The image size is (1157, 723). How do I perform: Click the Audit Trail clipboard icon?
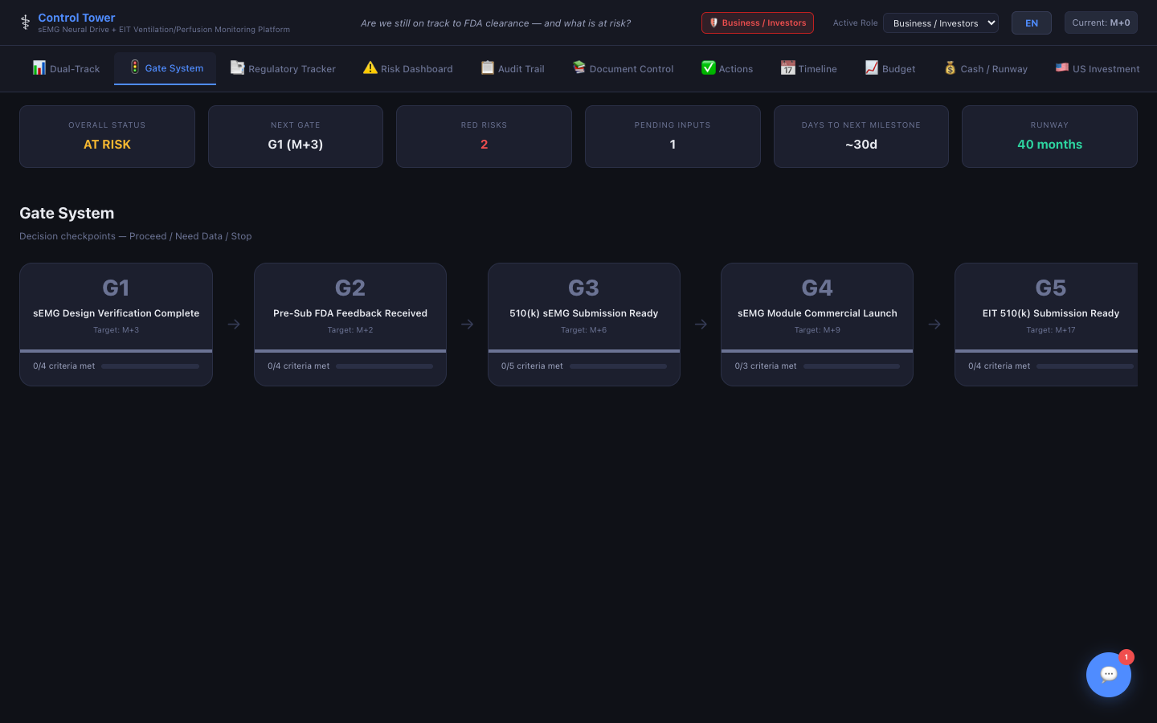pyautogui.click(x=487, y=68)
